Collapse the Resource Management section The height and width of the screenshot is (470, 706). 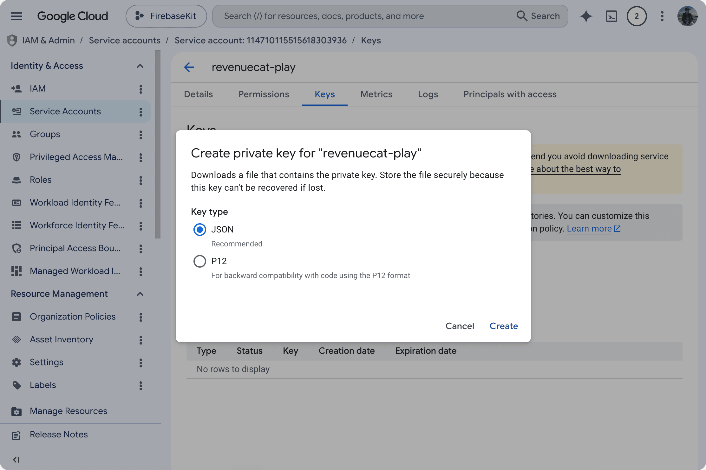tap(140, 294)
